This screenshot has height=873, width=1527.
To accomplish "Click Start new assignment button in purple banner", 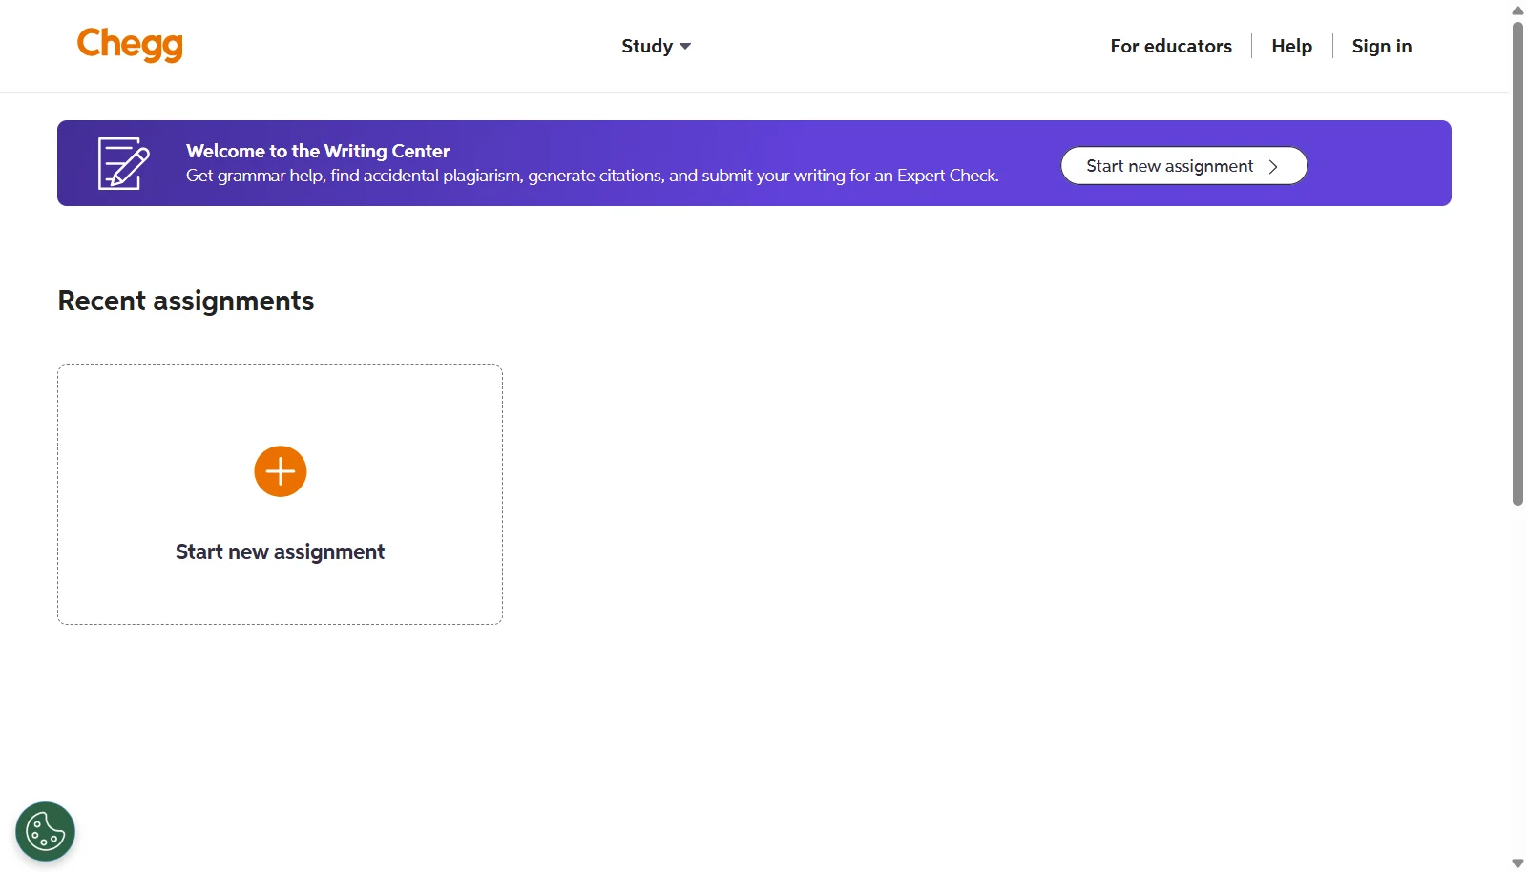I will [1183, 166].
